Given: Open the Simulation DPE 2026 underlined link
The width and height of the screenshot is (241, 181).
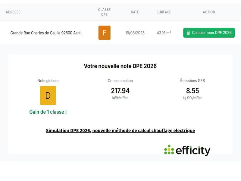Looking at the screenshot, I should pyautogui.click(x=120, y=130).
